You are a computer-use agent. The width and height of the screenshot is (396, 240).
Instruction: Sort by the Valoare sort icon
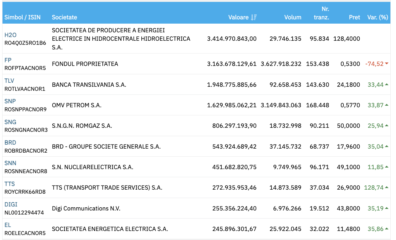click(x=254, y=17)
